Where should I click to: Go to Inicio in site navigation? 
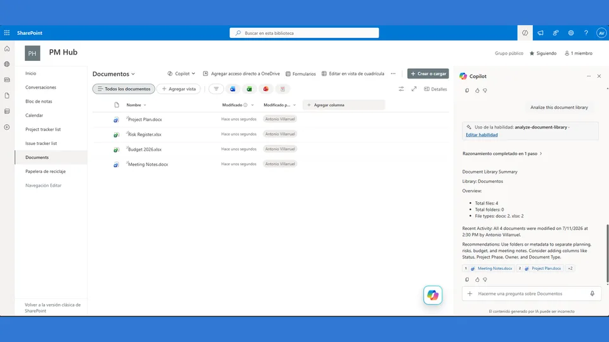(30, 73)
